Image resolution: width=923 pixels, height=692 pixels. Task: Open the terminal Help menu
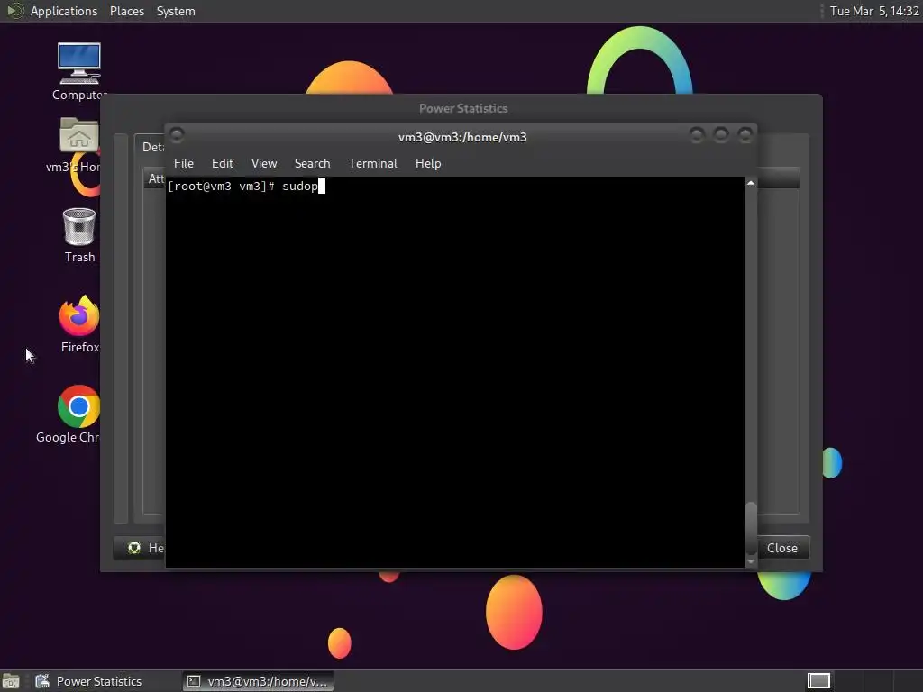[x=428, y=164]
